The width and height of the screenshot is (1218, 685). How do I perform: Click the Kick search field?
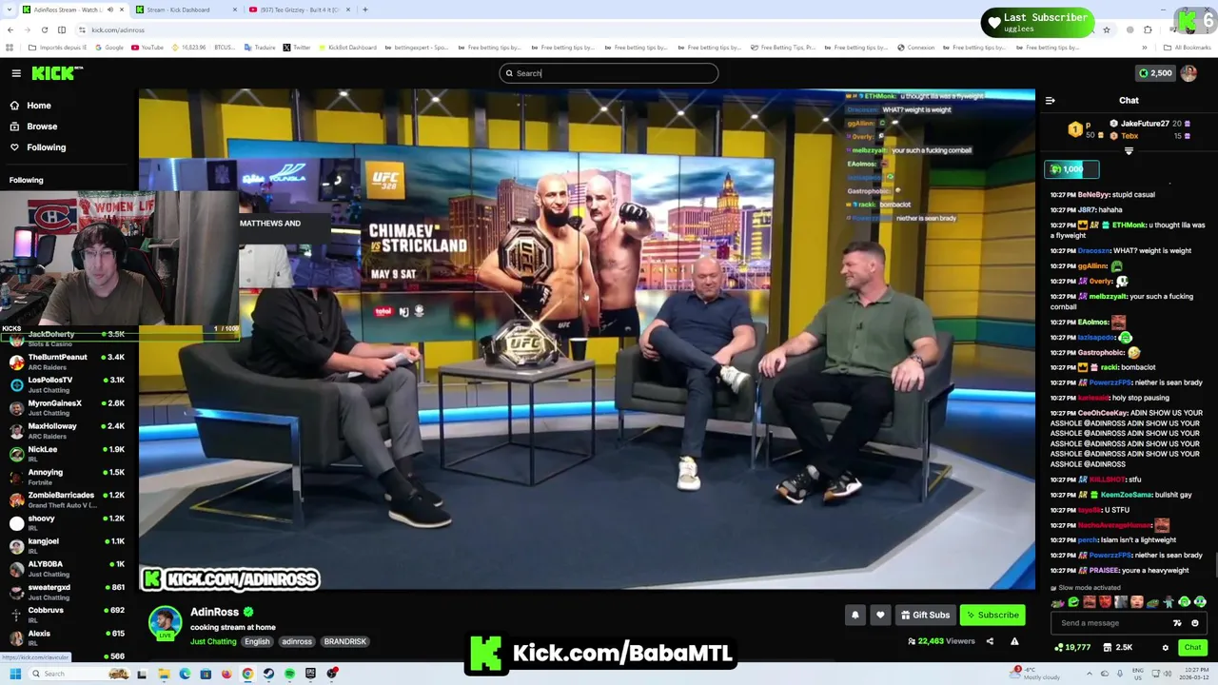pyautogui.click(x=609, y=73)
